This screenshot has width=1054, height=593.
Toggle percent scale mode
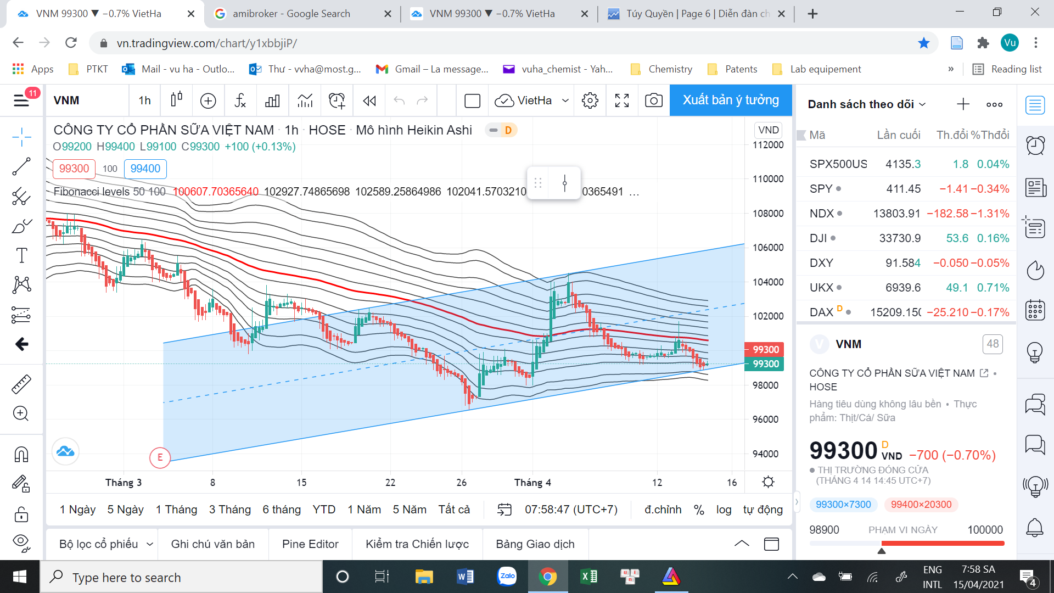pos(699,510)
